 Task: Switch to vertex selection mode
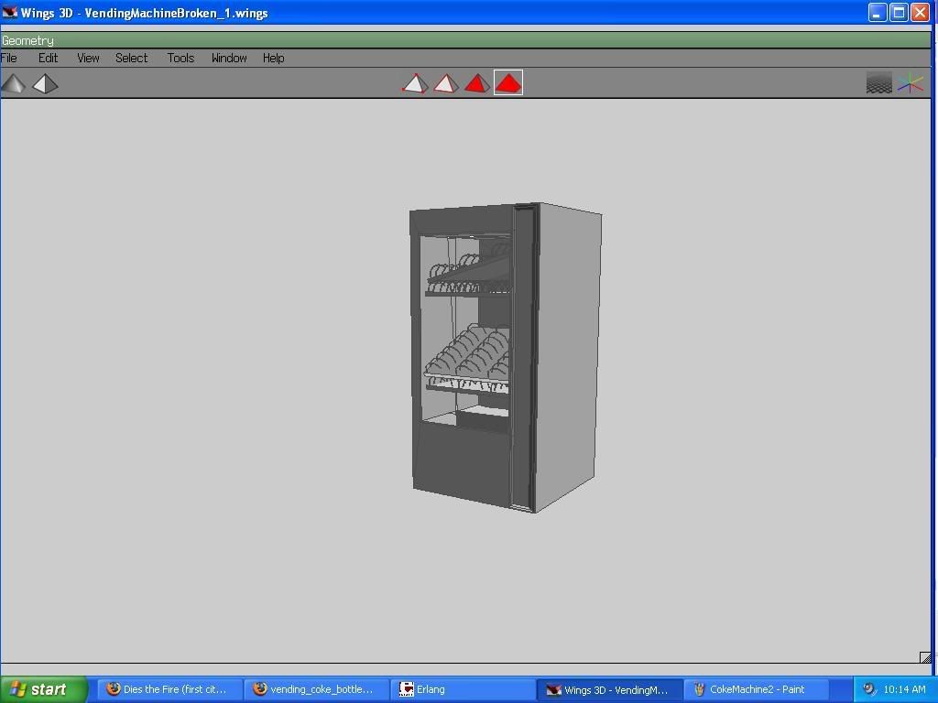[415, 82]
